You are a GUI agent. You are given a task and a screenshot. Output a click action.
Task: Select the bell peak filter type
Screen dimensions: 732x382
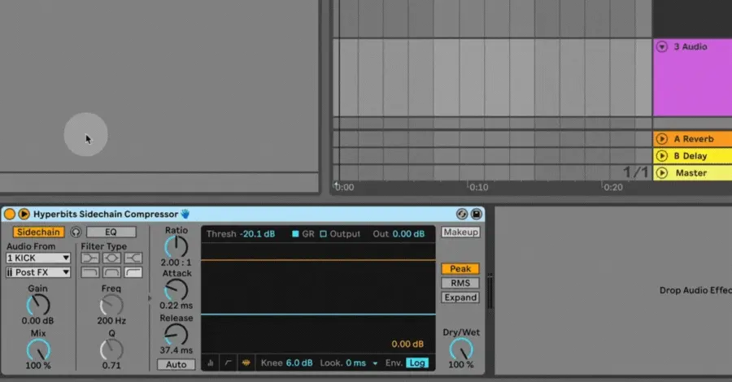111,258
